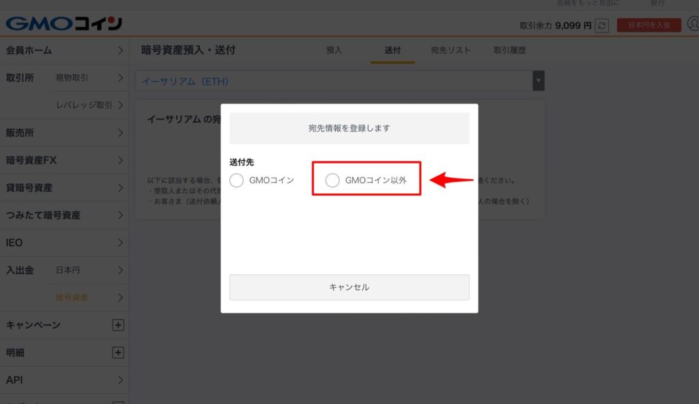Viewport: 699px width, 404px height.
Task: Select GMOコイン radio option
Action: (x=237, y=180)
